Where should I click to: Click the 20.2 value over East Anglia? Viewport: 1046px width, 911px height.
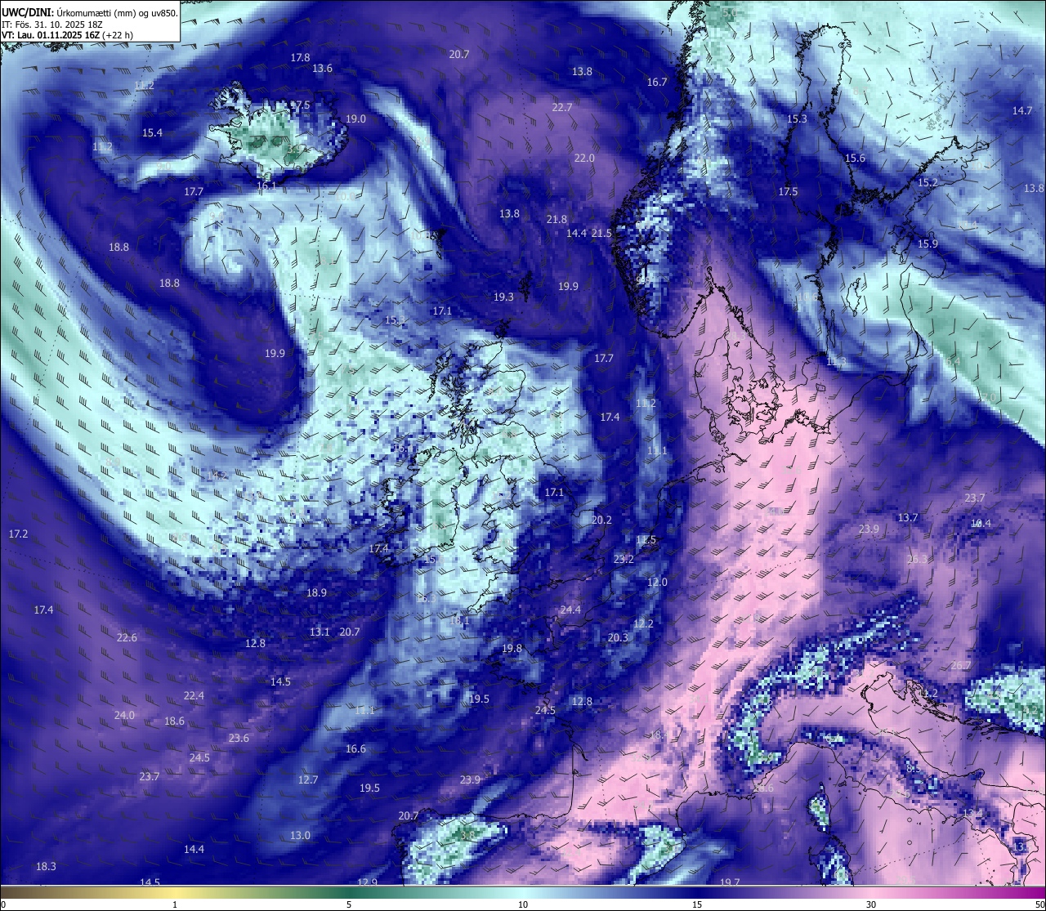click(x=601, y=520)
